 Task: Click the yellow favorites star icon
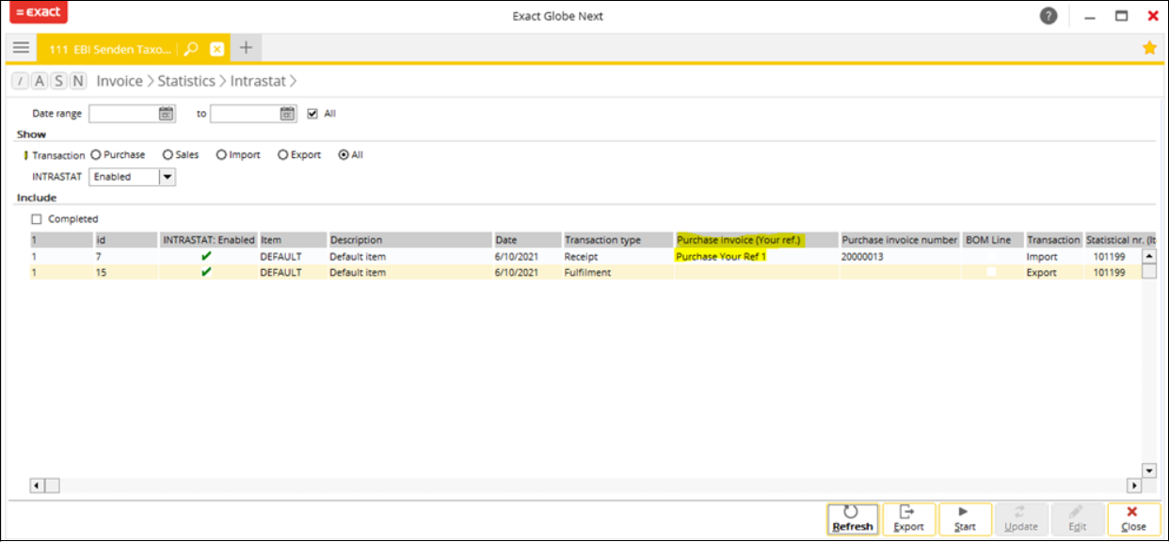(x=1149, y=48)
